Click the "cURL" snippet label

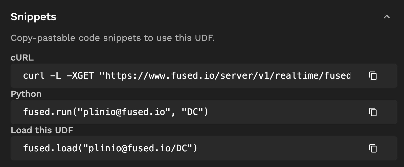pos(22,58)
